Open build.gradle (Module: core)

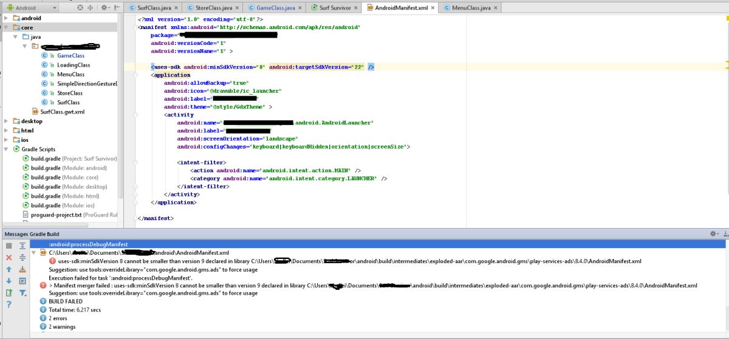click(x=61, y=177)
